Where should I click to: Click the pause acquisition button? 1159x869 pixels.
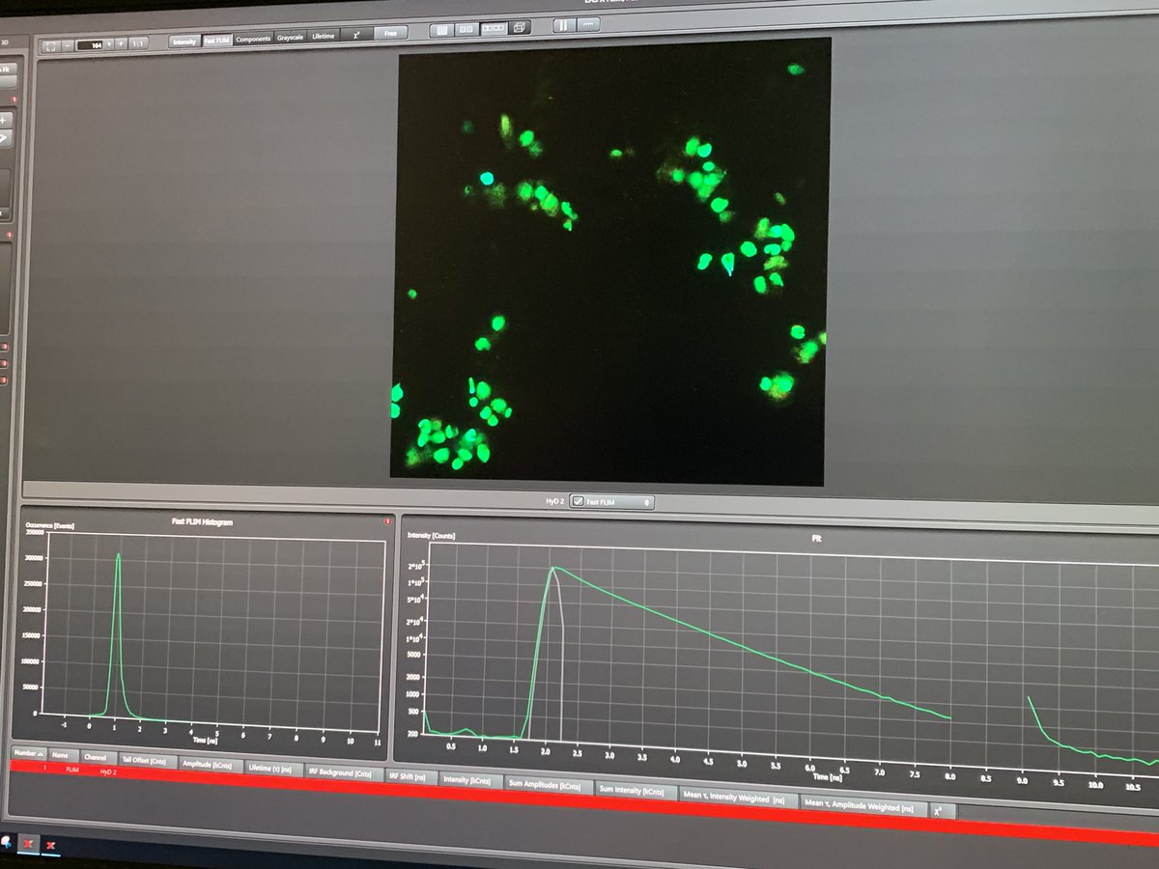pyautogui.click(x=563, y=26)
